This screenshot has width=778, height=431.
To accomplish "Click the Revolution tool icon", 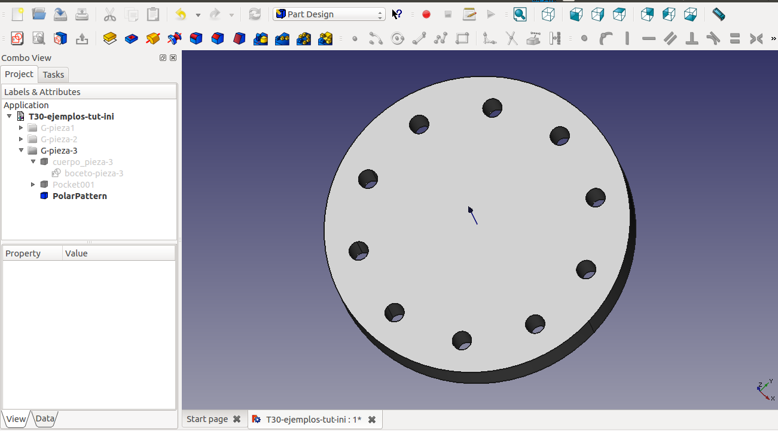I will (152, 39).
